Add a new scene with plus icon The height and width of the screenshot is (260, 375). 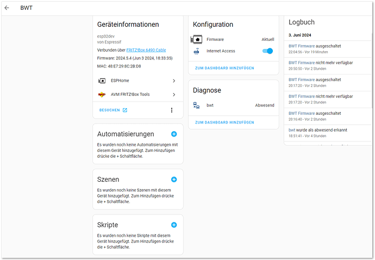(174, 179)
